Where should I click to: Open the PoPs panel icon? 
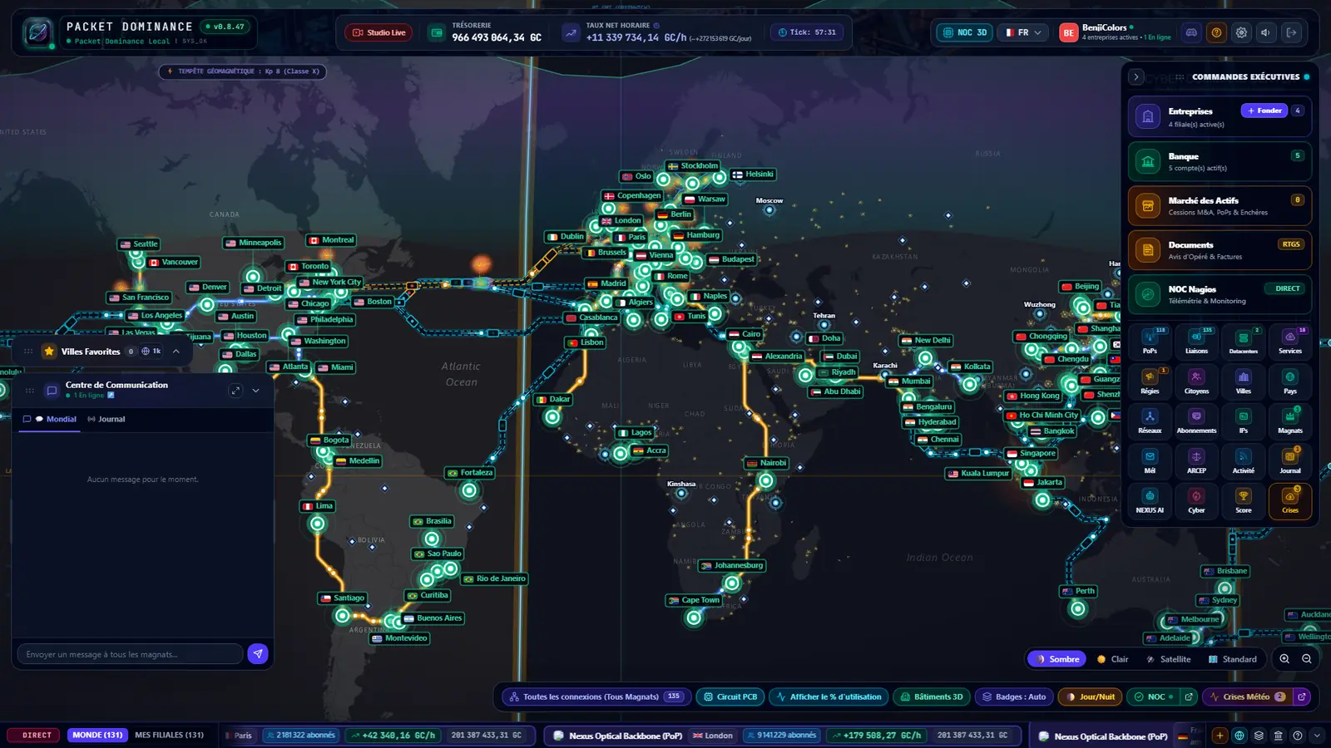pyautogui.click(x=1150, y=342)
